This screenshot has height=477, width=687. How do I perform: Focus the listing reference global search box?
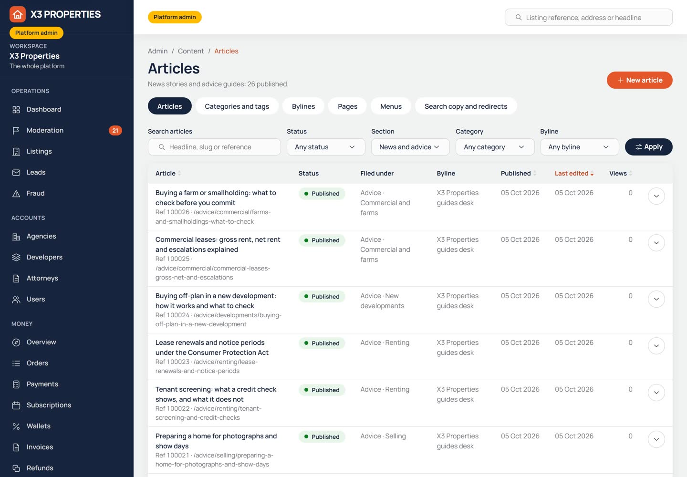(x=589, y=18)
